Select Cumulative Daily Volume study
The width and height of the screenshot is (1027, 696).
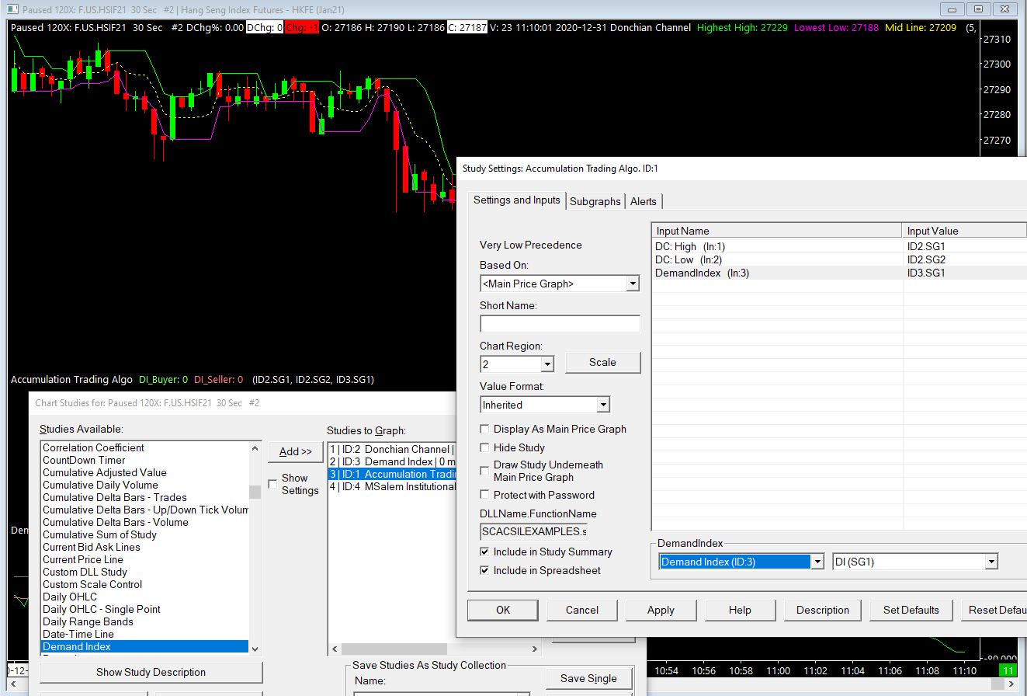coord(144,485)
